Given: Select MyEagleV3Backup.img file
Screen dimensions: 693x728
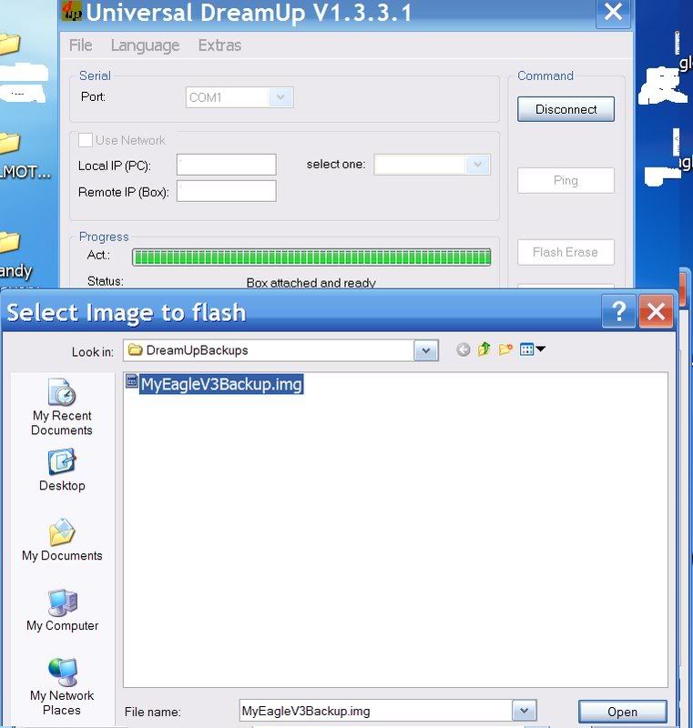Looking at the screenshot, I should coord(221,384).
